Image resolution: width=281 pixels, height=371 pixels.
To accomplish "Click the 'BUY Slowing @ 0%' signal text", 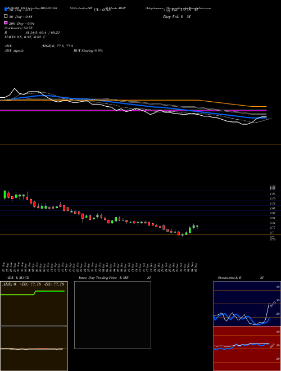I will tap(88, 51).
